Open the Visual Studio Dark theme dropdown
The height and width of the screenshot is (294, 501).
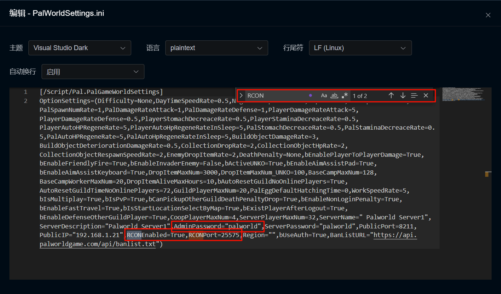(x=80, y=48)
